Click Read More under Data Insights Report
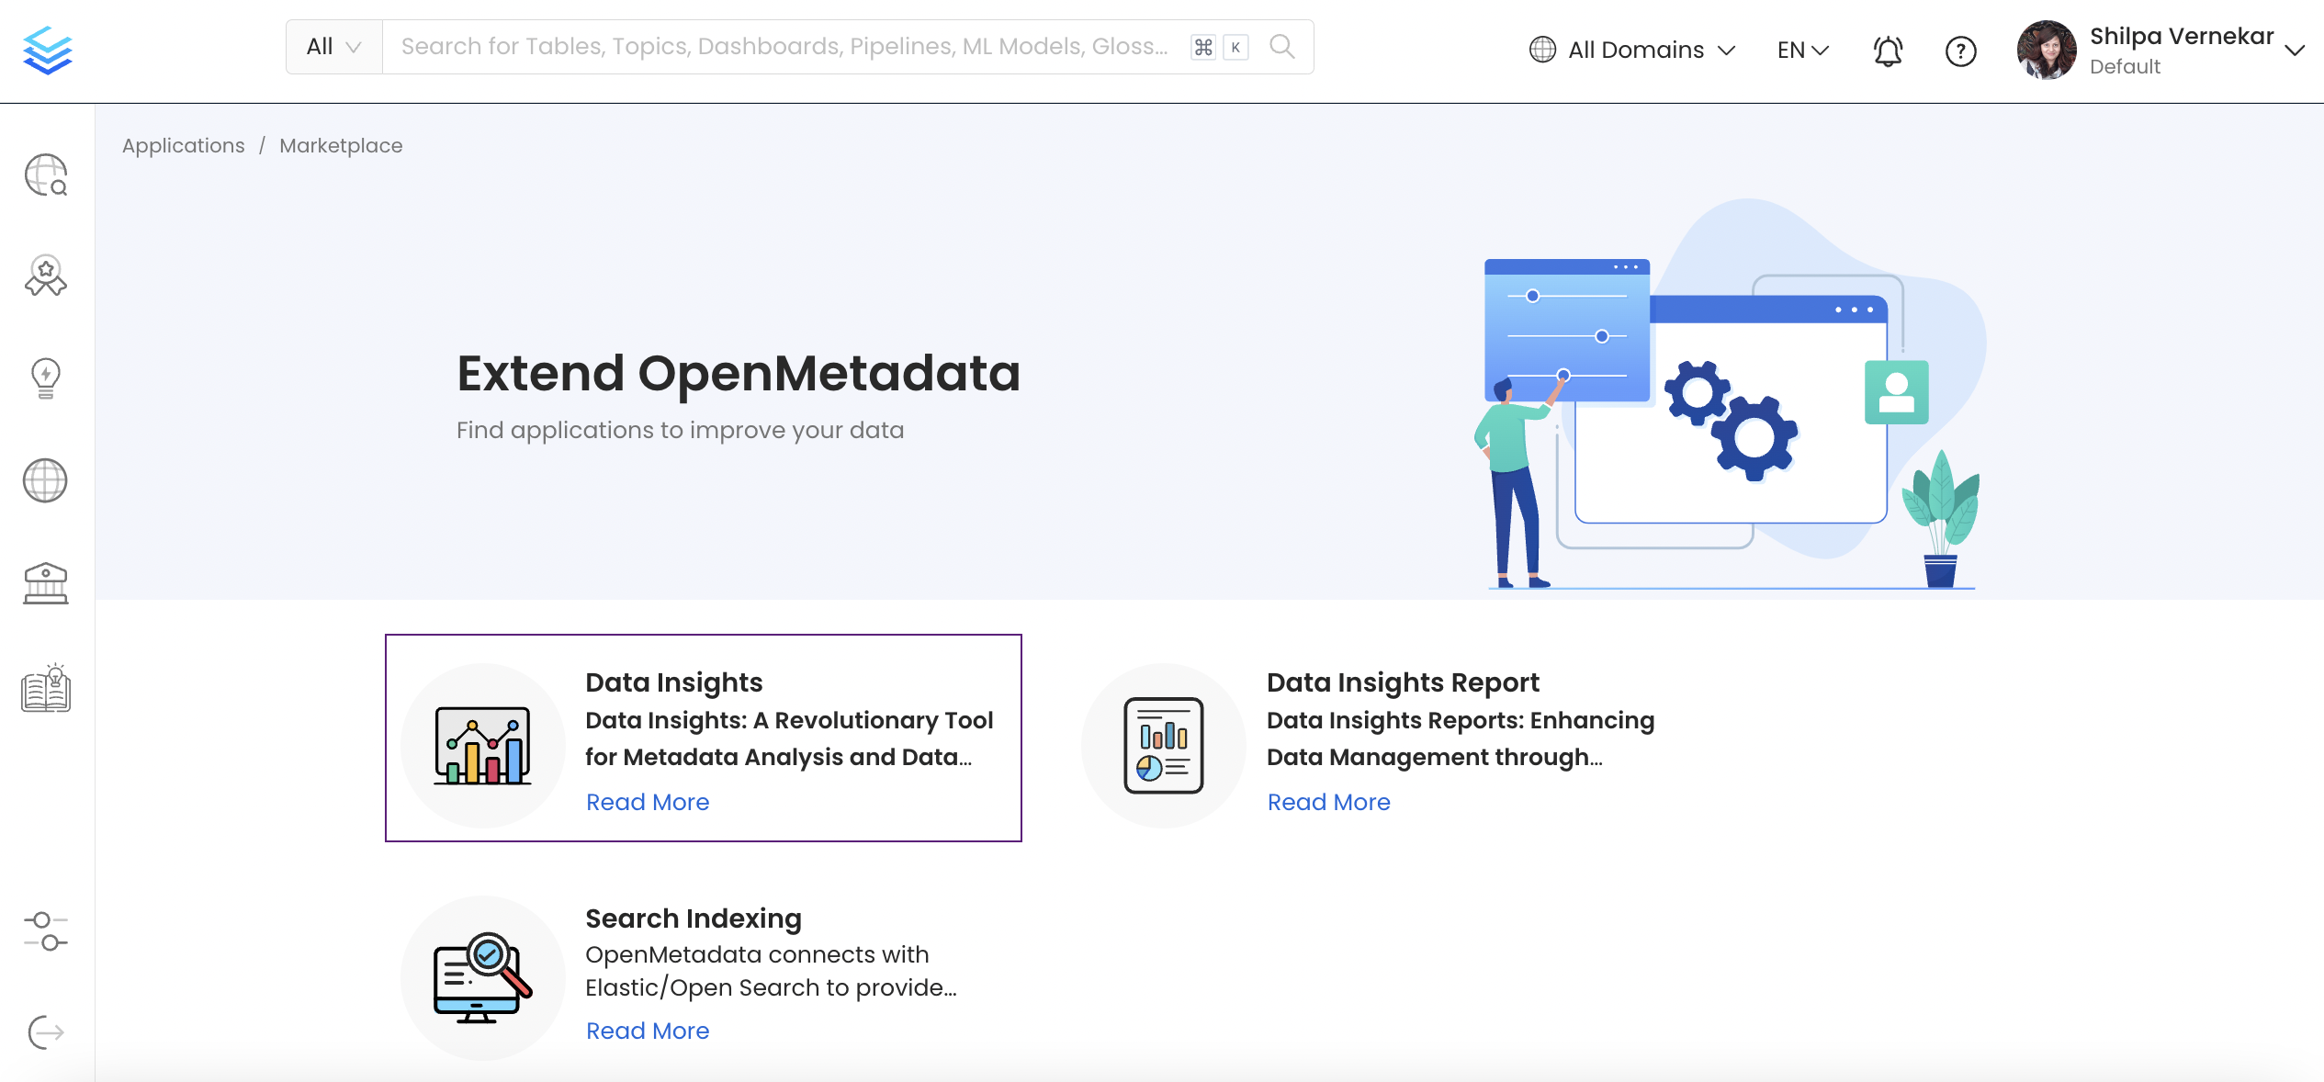2324x1082 pixels. pos(1328,802)
